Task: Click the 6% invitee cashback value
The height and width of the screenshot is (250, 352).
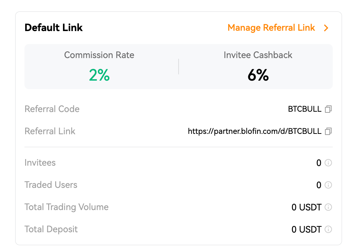Action: click(258, 75)
